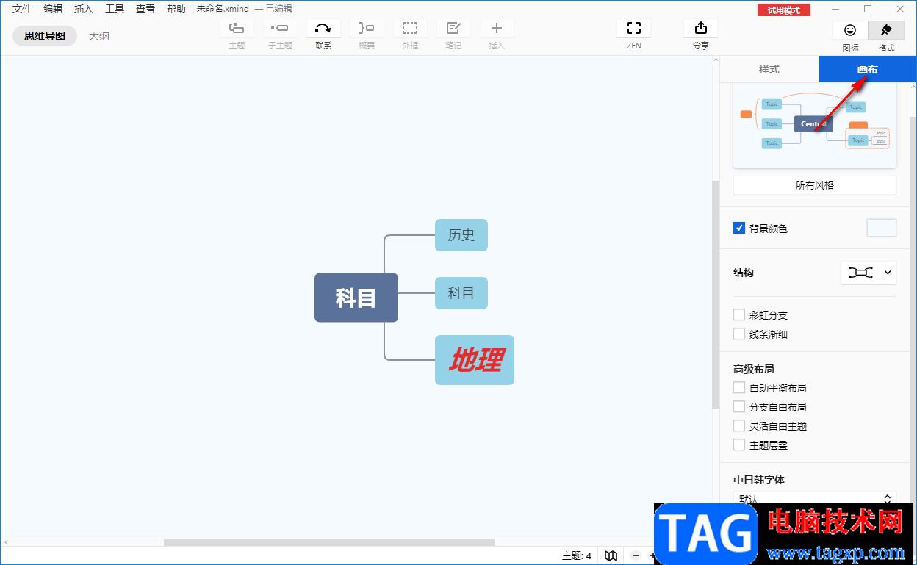Open the 编辑 menu
This screenshot has width=917, height=565.
pyautogui.click(x=53, y=9)
